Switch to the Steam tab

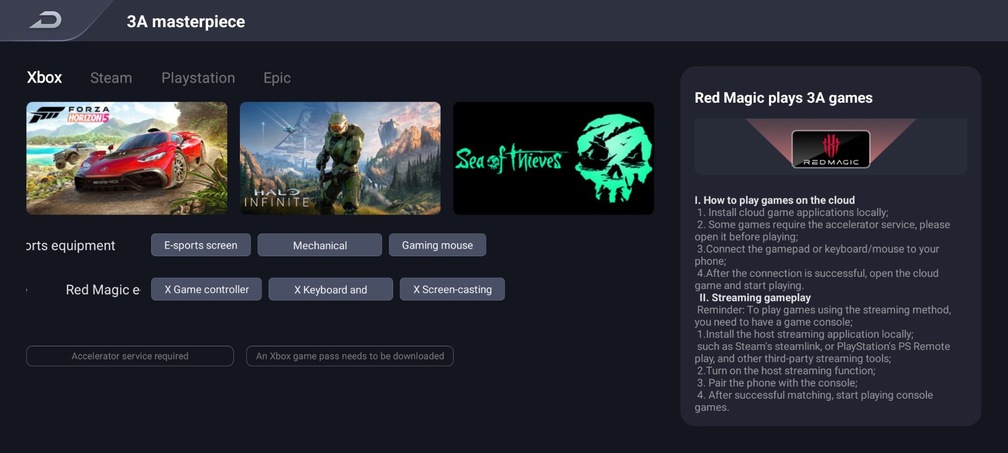(x=111, y=78)
